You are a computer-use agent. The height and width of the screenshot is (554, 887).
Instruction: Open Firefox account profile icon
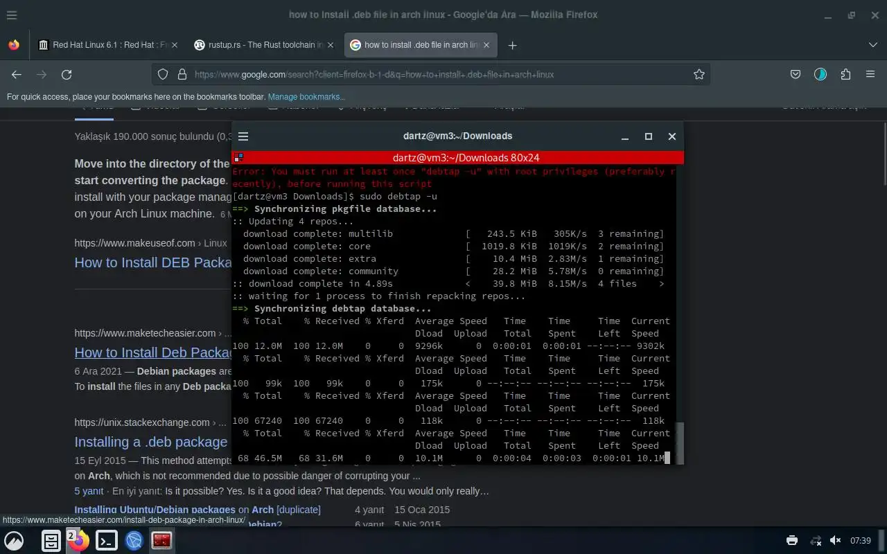[x=820, y=74]
